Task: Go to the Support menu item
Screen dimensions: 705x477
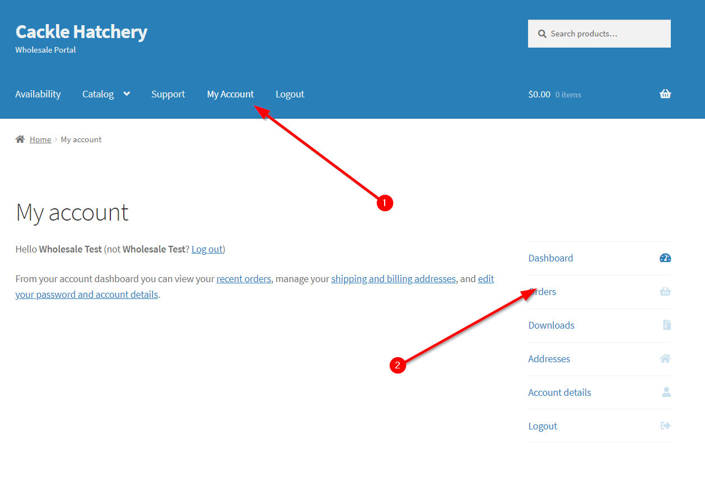Action: pyautogui.click(x=168, y=94)
